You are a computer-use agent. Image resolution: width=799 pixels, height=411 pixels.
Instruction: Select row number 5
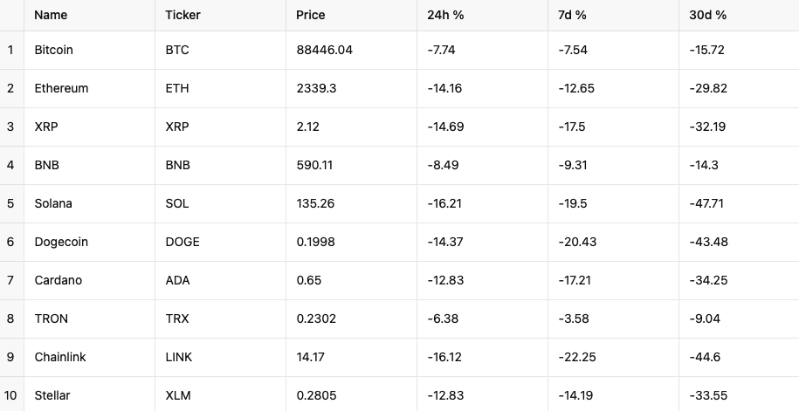click(10, 203)
